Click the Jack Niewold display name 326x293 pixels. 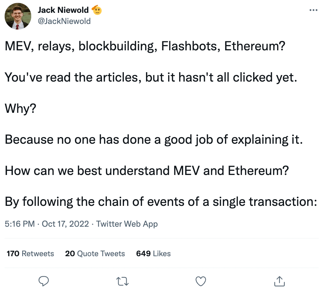click(x=63, y=10)
